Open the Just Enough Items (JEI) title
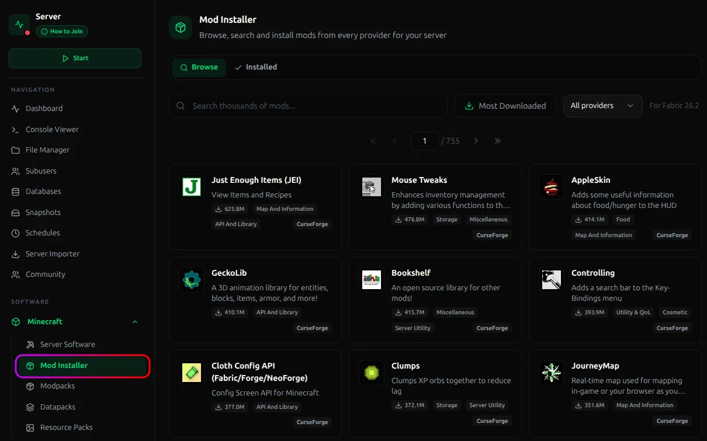Viewport: 707px width, 441px height. 257,180
